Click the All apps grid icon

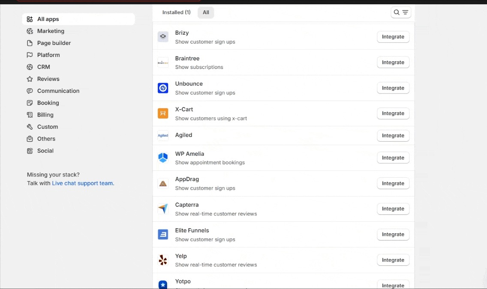click(x=30, y=19)
